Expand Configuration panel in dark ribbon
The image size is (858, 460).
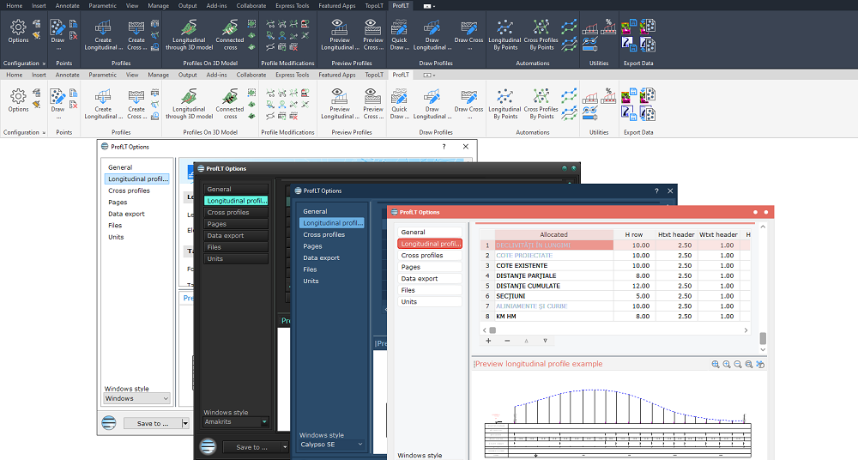[44, 64]
